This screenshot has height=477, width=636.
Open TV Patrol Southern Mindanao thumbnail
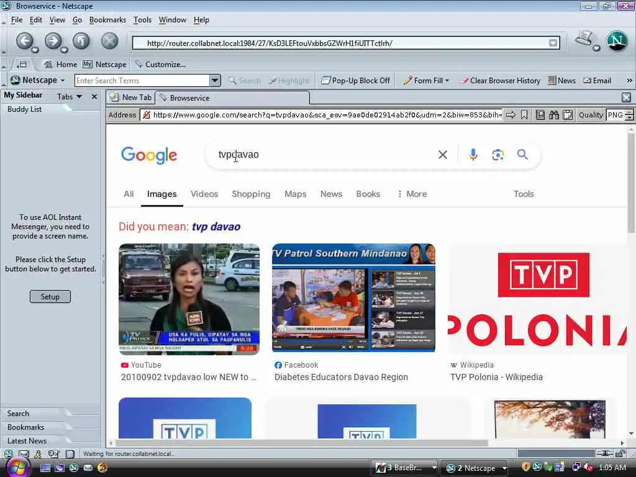coord(353,298)
